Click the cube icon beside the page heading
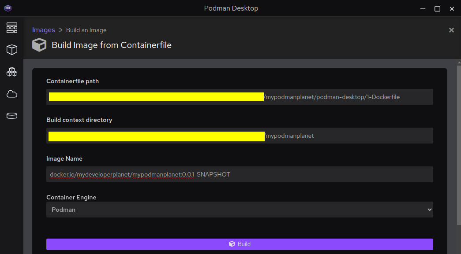461x254 pixels. [x=39, y=45]
